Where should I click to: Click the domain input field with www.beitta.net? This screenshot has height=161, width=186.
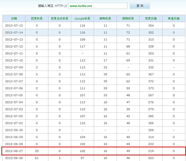(98, 6)
